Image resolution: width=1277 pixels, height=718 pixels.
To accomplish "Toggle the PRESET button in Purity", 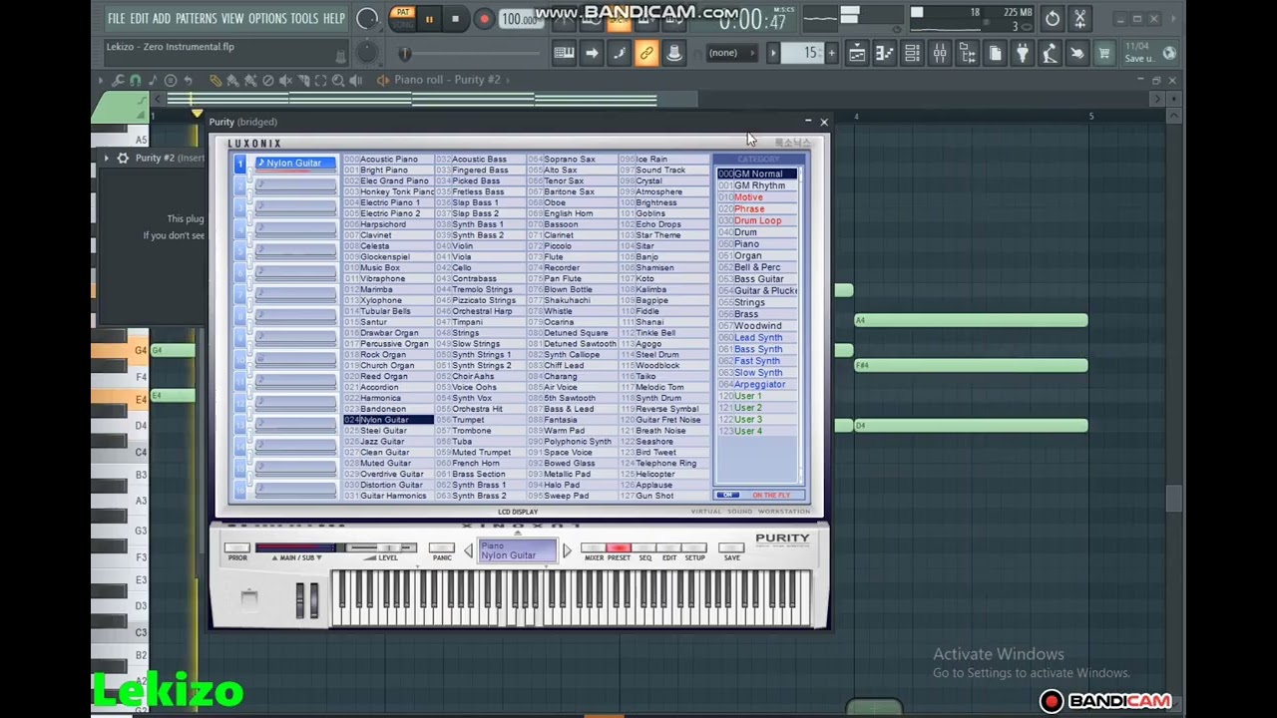I will pos(619,547).
